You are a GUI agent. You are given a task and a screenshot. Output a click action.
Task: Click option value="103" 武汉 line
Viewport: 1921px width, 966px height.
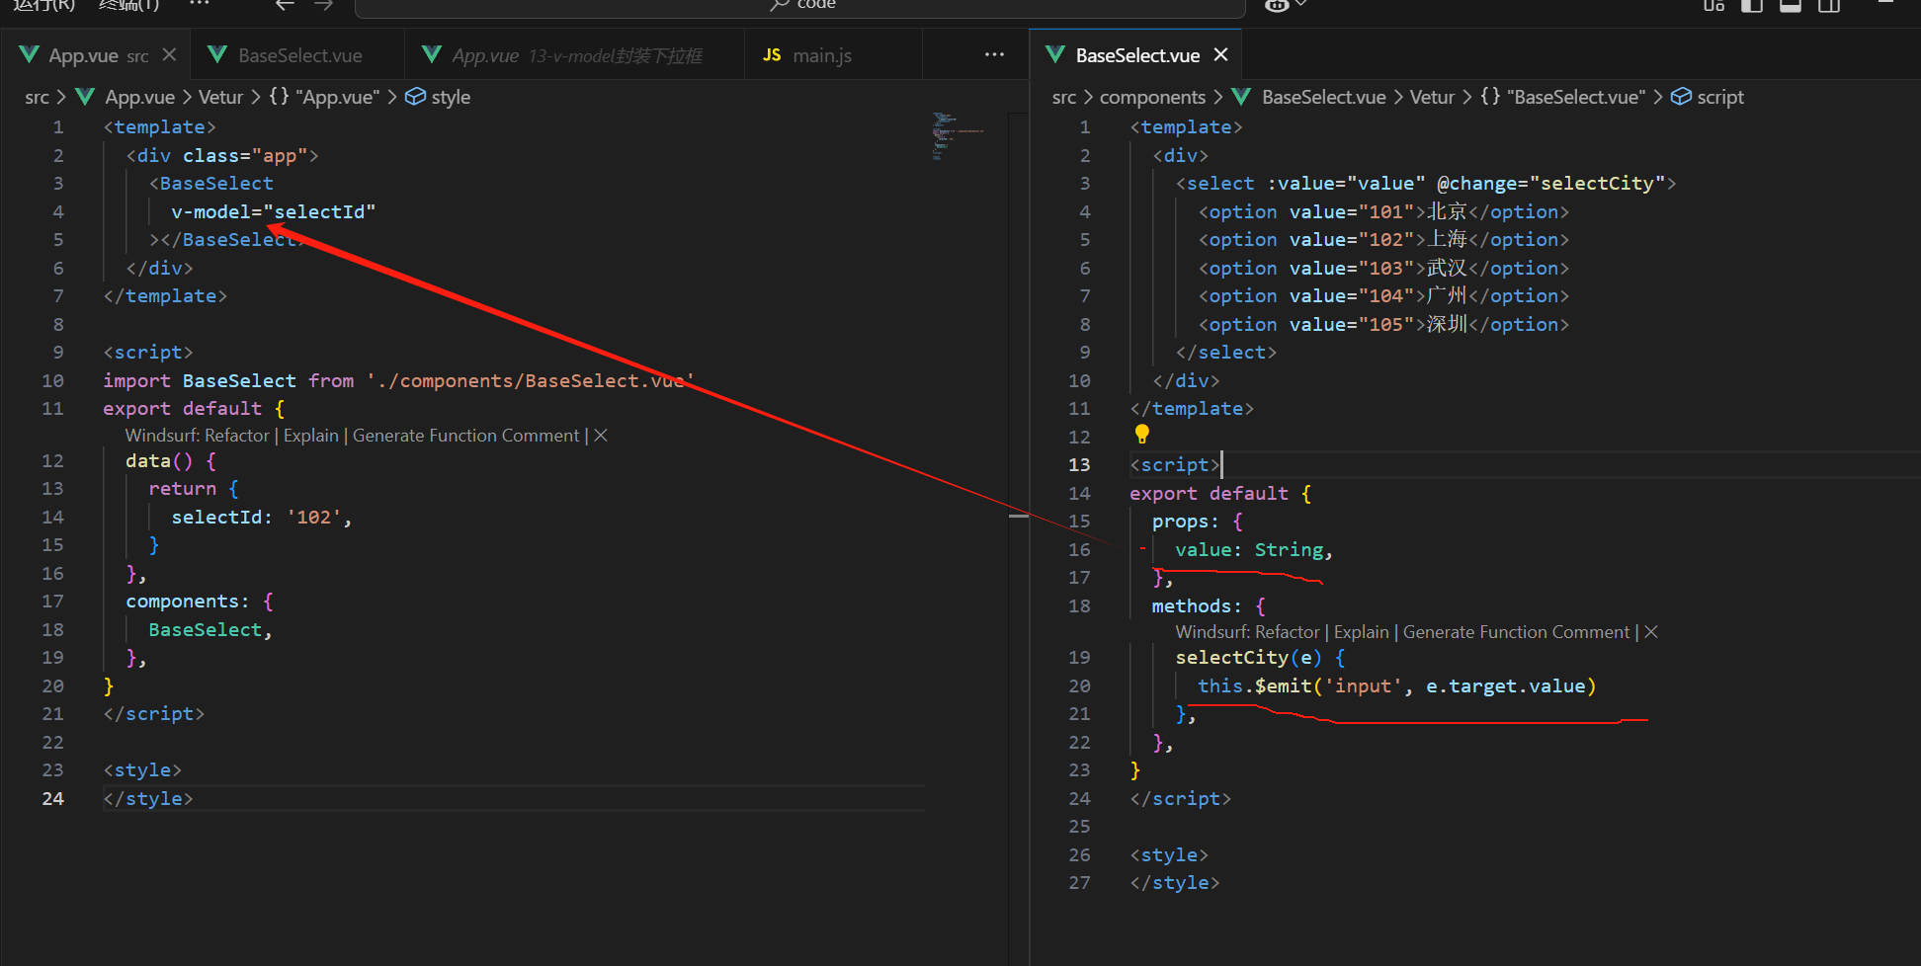tap(1383, 268)
